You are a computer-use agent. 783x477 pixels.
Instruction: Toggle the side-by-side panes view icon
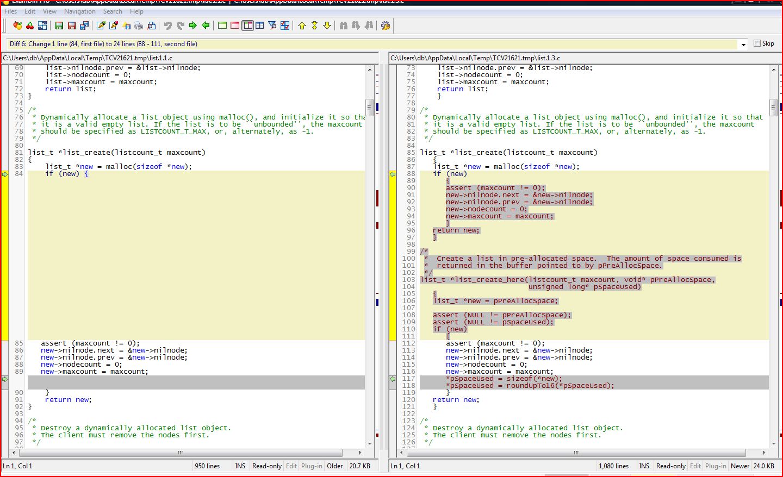point(247,26)
